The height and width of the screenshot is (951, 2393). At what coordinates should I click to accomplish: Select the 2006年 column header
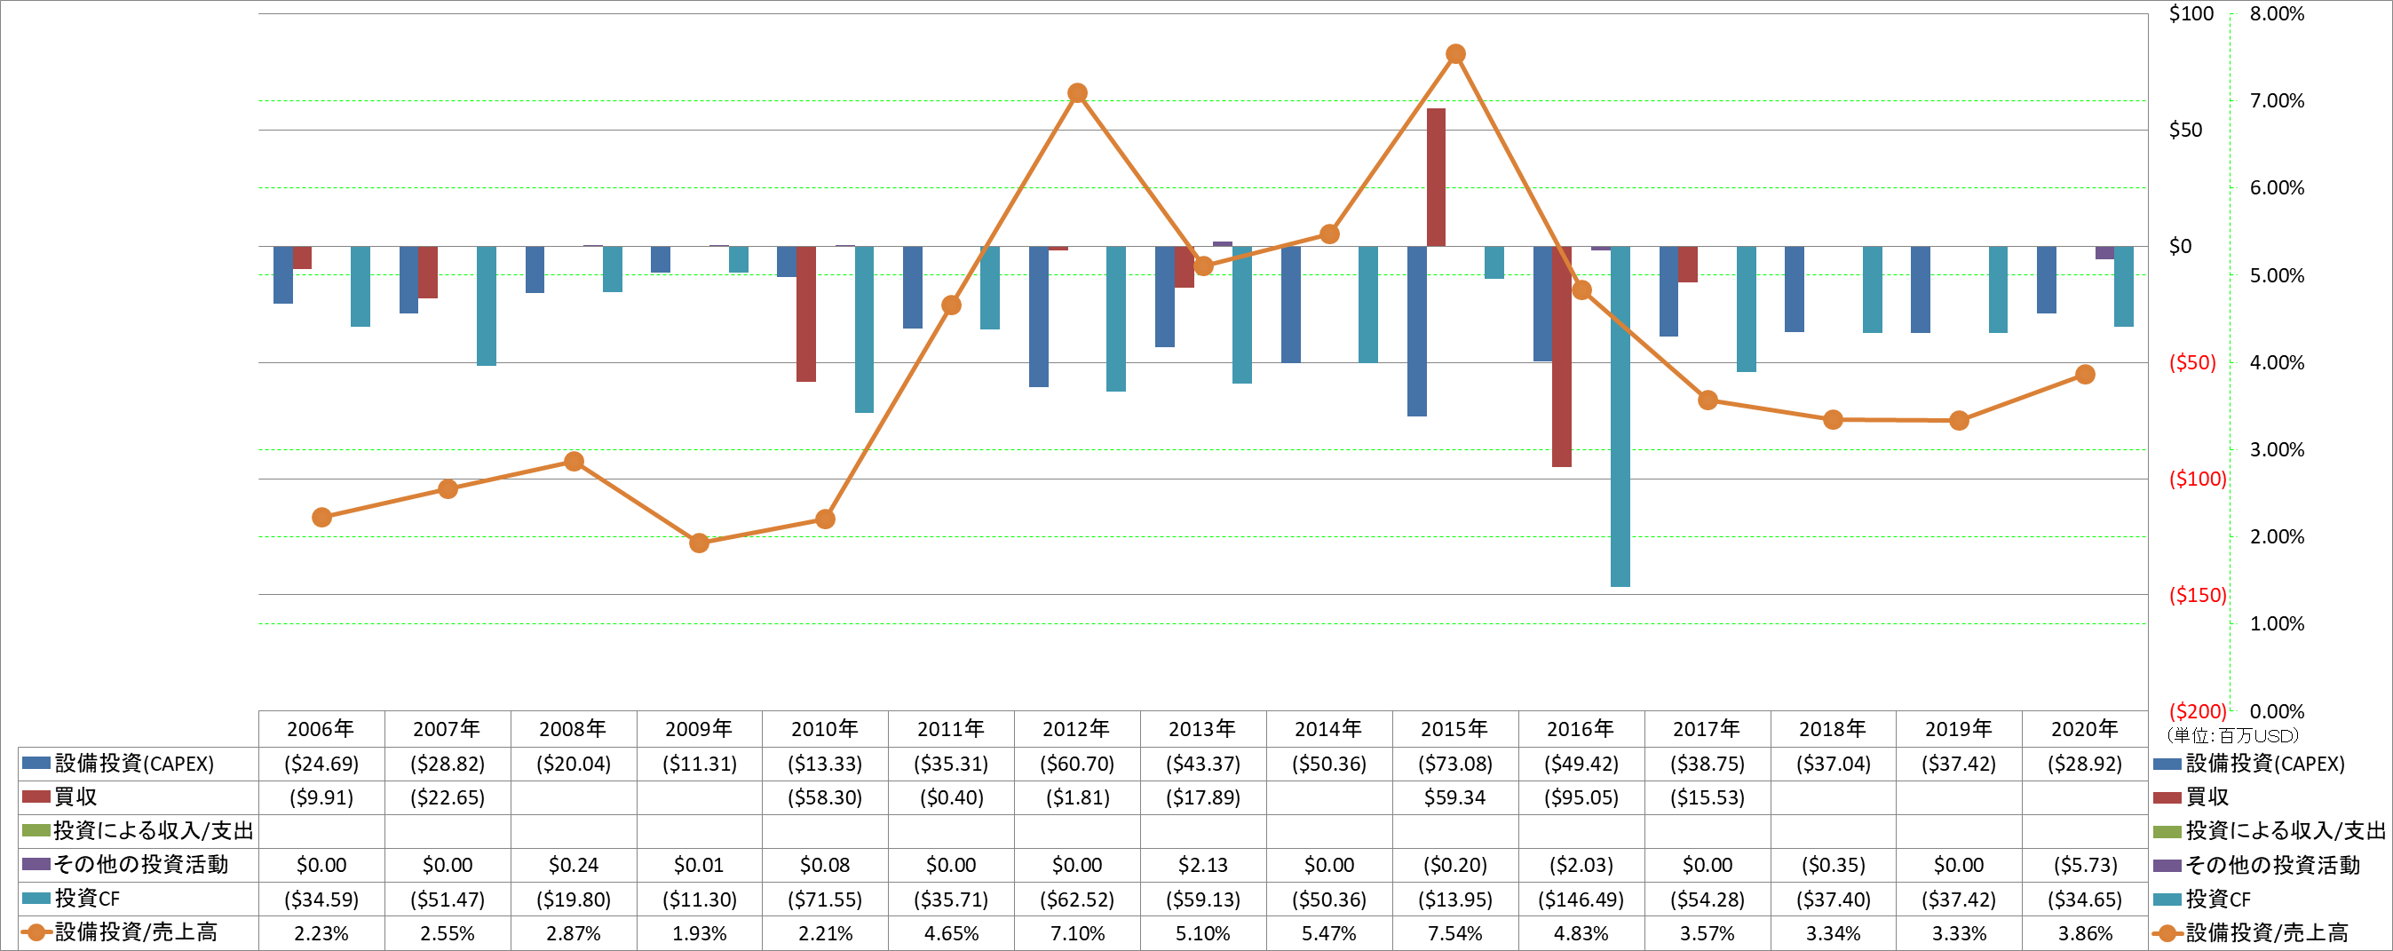pyautogui.click(x=321, y=729)
